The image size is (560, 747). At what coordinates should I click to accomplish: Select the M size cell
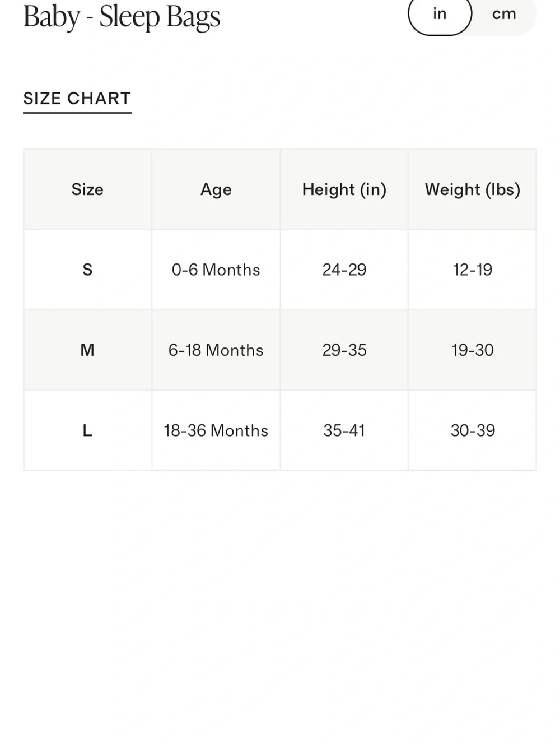[x=87, y=350]
